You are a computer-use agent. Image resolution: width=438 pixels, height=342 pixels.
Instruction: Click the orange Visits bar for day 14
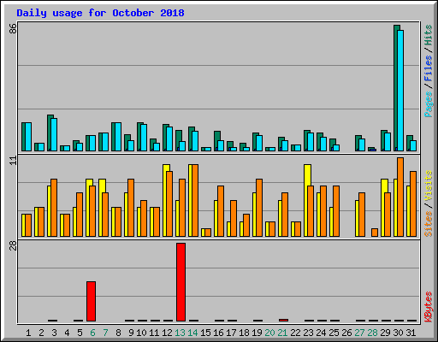(195, 200)
